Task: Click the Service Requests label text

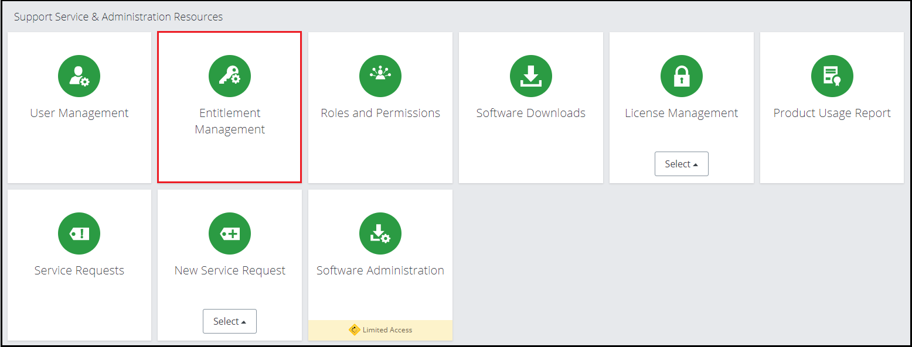Action: tap(79, 270)
